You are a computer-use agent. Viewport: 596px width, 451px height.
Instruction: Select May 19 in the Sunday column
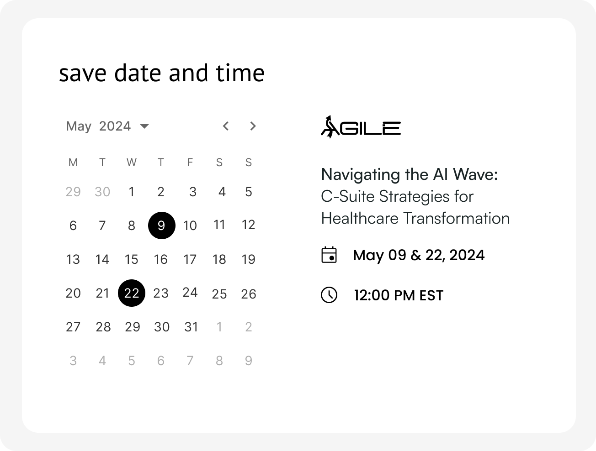point(248,259)
